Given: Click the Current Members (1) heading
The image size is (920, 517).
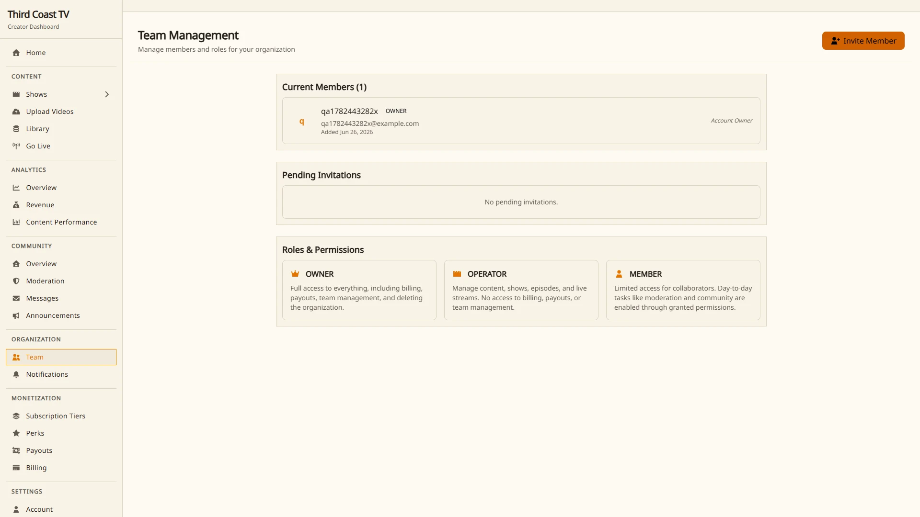Looking at the screenshot, I should pos(324,87).
